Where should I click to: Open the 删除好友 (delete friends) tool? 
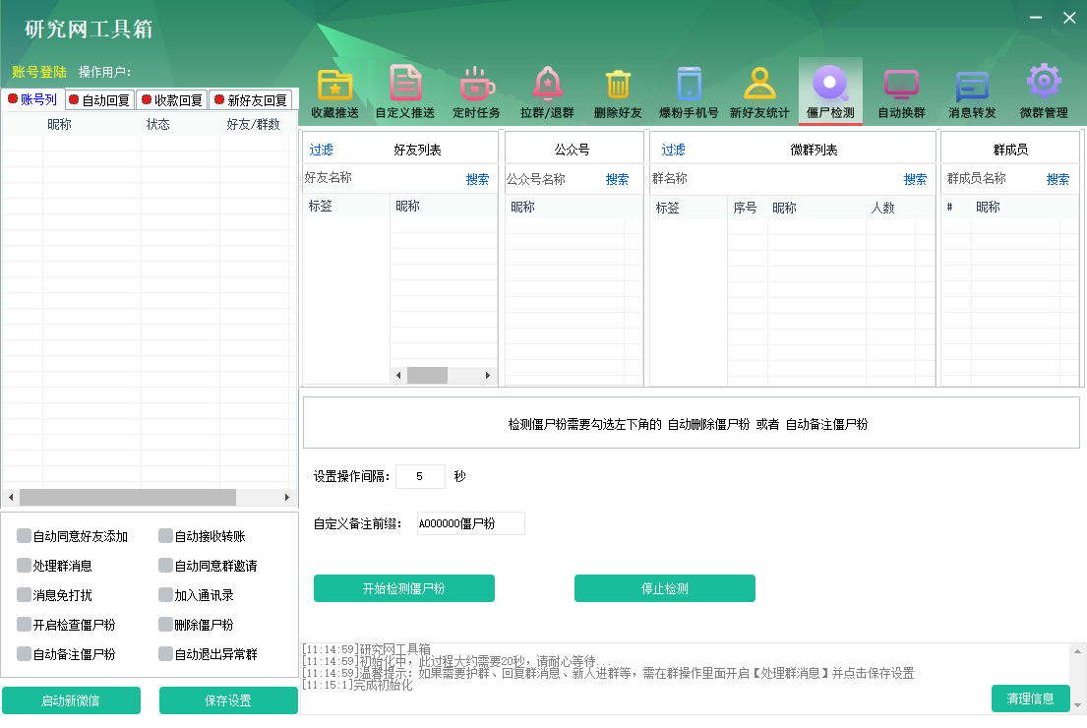(618, 90)
